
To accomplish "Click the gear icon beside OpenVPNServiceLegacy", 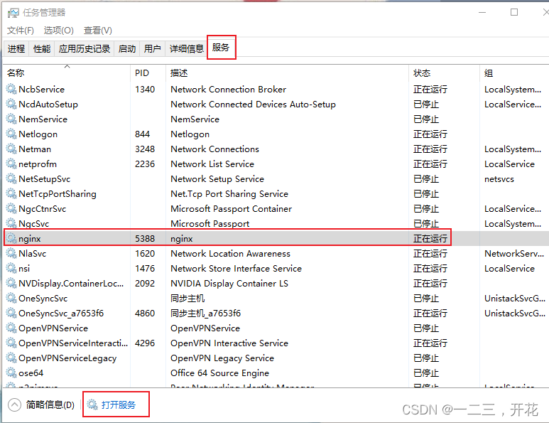I will pos(11,358).
